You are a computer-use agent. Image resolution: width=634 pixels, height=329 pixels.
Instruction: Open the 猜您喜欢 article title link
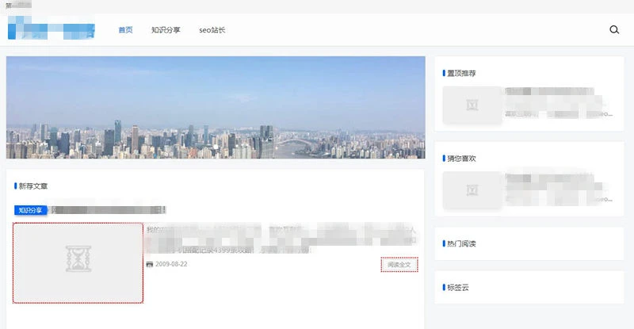(x=555, y=179)
